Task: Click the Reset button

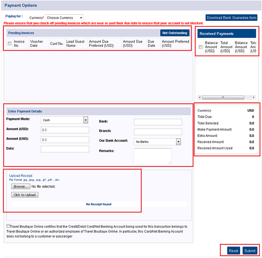Action: 233,251
